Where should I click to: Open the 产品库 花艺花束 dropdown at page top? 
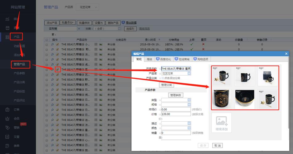(87, 7)
